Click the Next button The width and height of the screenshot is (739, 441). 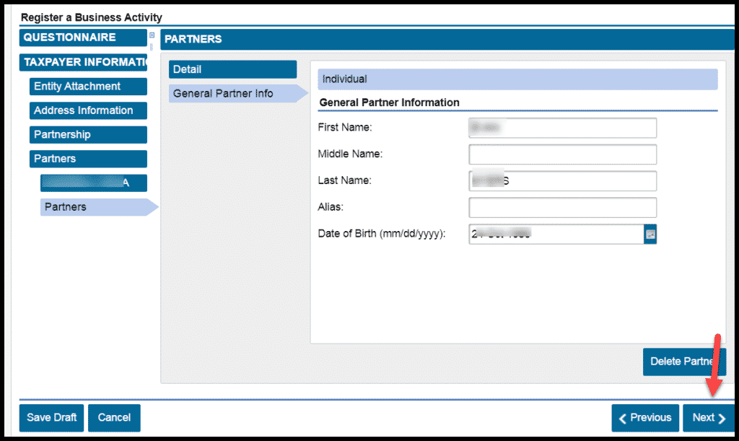(709, 418)
